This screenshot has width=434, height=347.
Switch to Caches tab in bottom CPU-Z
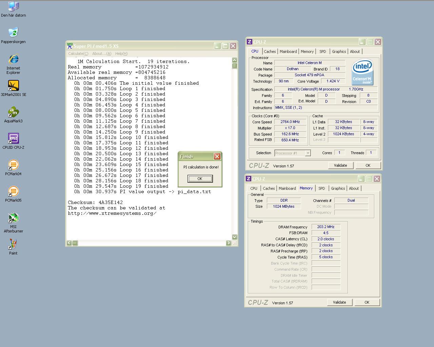(269, 188)
